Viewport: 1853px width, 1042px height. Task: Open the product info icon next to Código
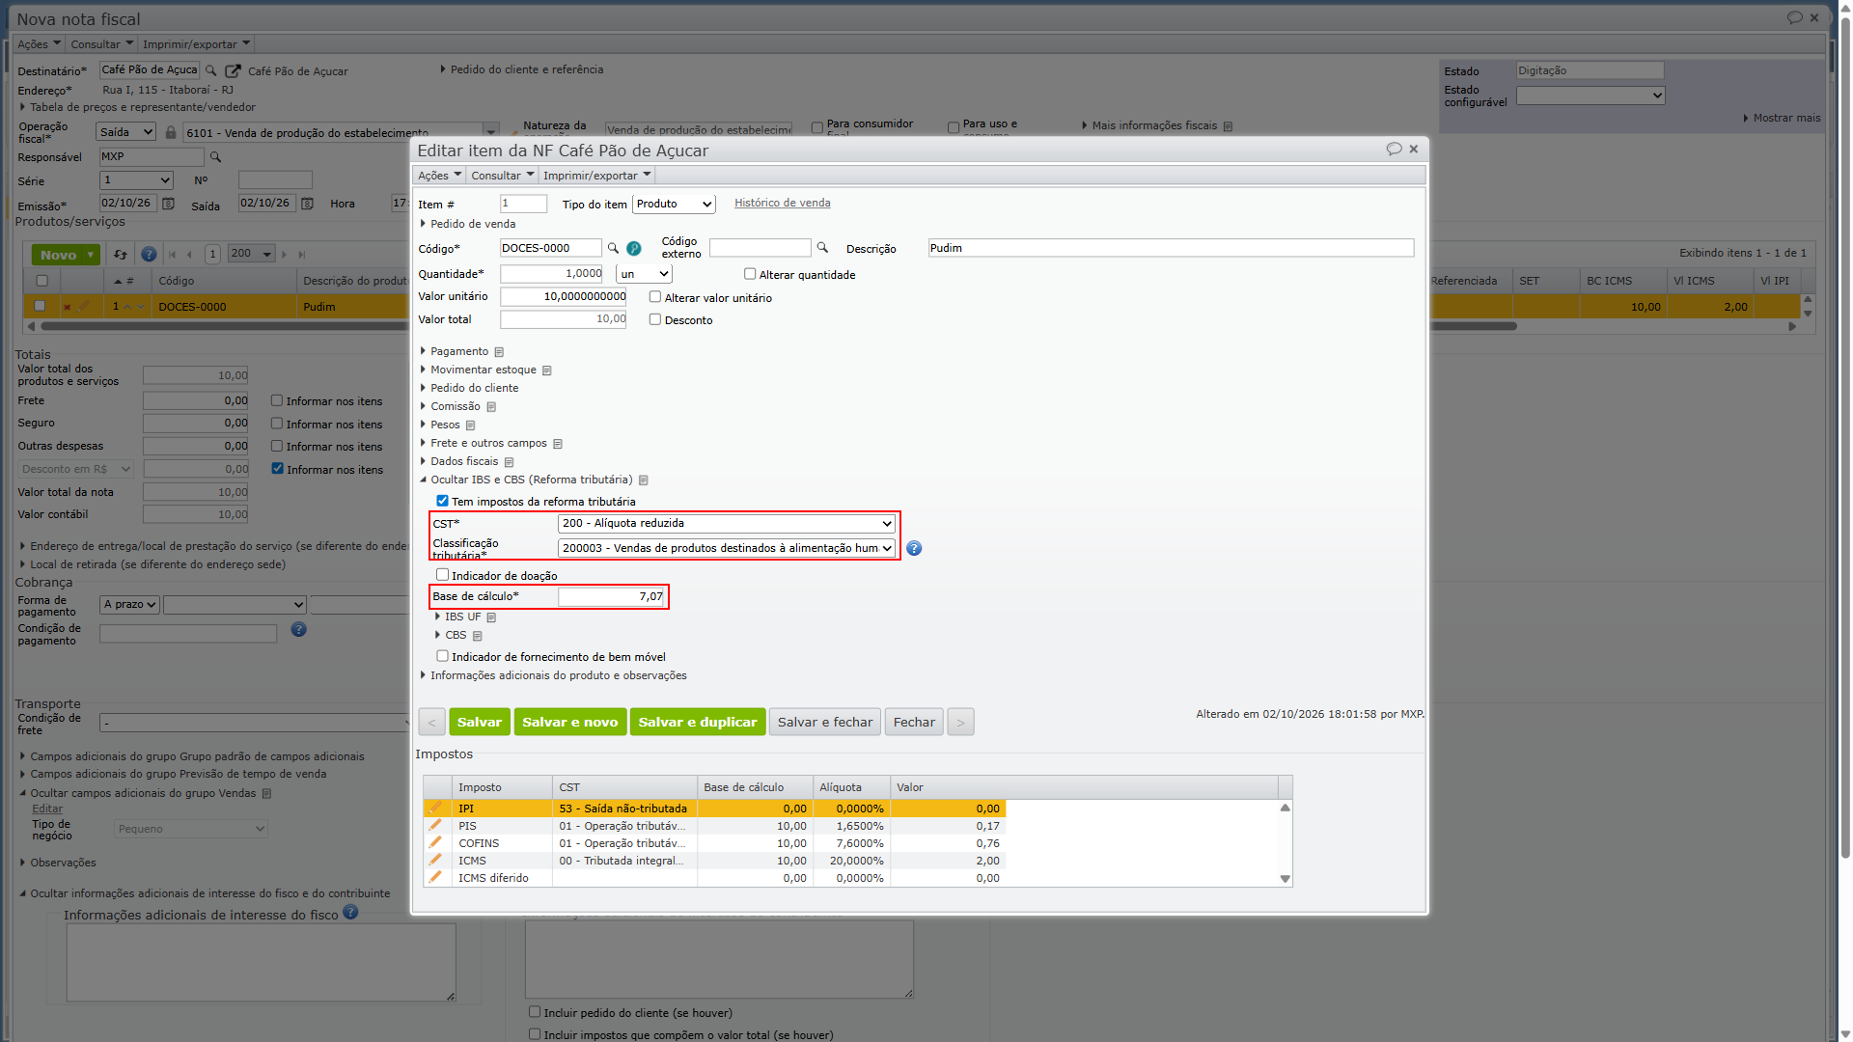point(634,248)
